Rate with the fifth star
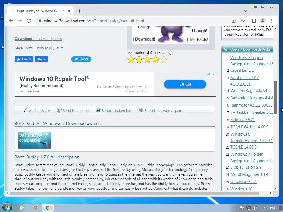283x212 pixels. [x=164, y=59]
